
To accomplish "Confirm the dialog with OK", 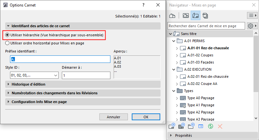I will 146,117.
